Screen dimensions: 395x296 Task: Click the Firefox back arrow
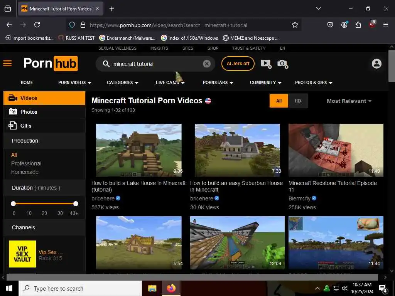tap(9, 25)
